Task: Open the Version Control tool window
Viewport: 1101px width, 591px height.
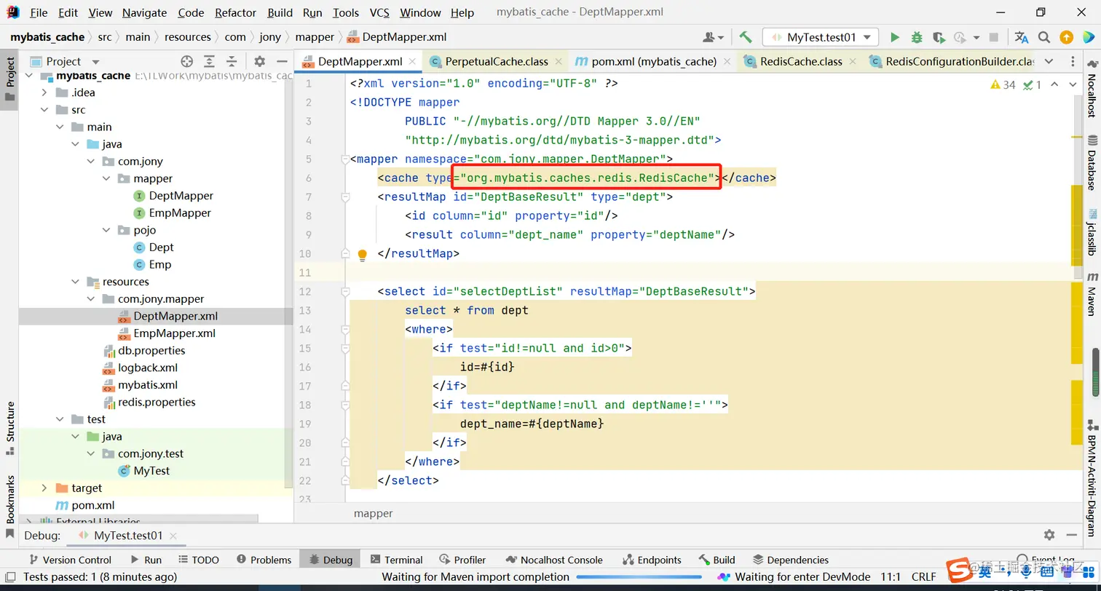Action: [70, 560]
